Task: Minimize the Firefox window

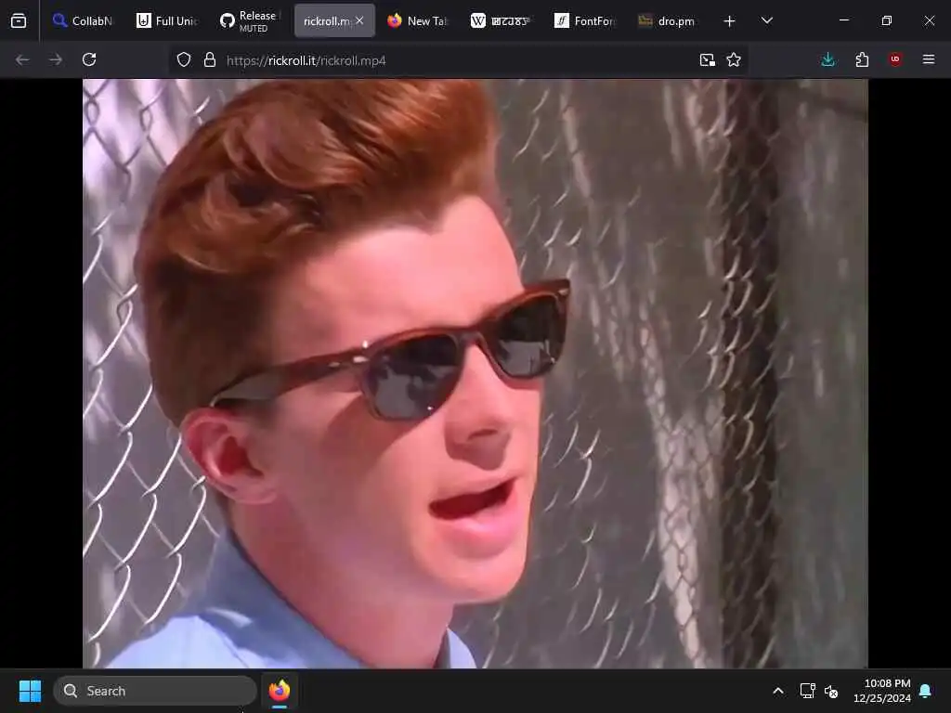Action: pyautogui.click(x=843, y=20)
